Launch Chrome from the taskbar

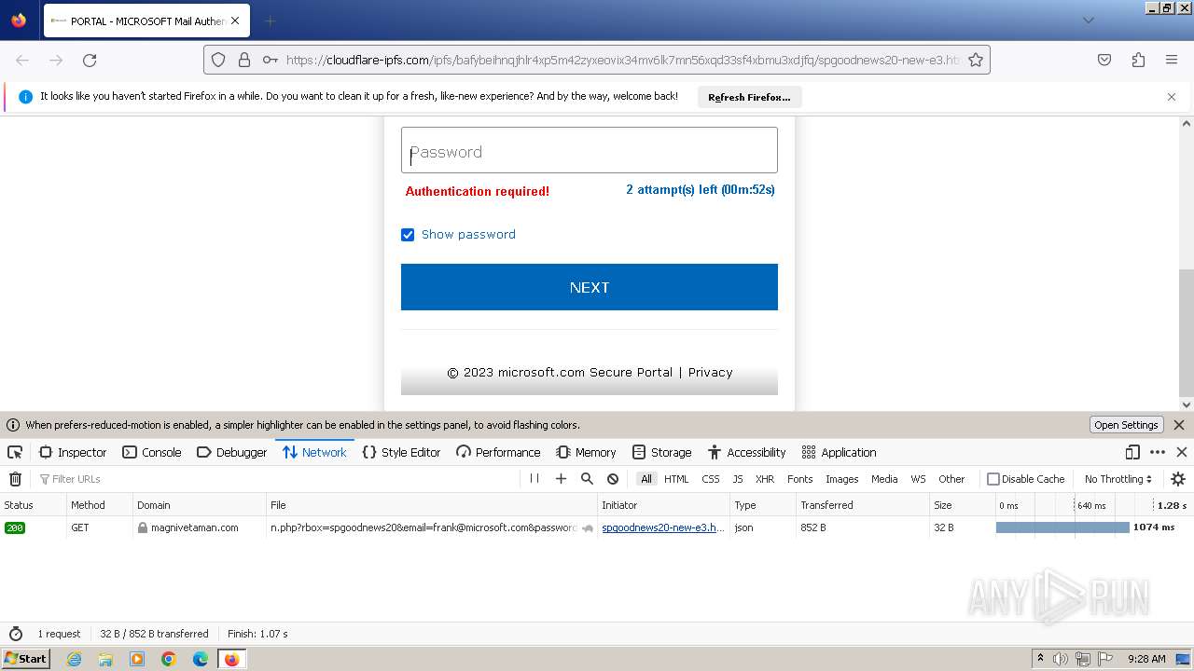point(168,659)
